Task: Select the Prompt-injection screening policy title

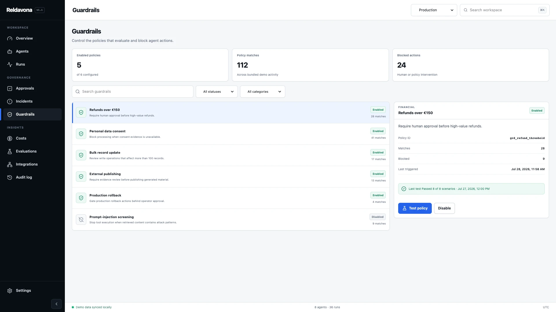Action: (111, 217)
